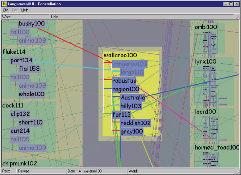
Task: Click the fur112 node
Action: pos(121,115)
